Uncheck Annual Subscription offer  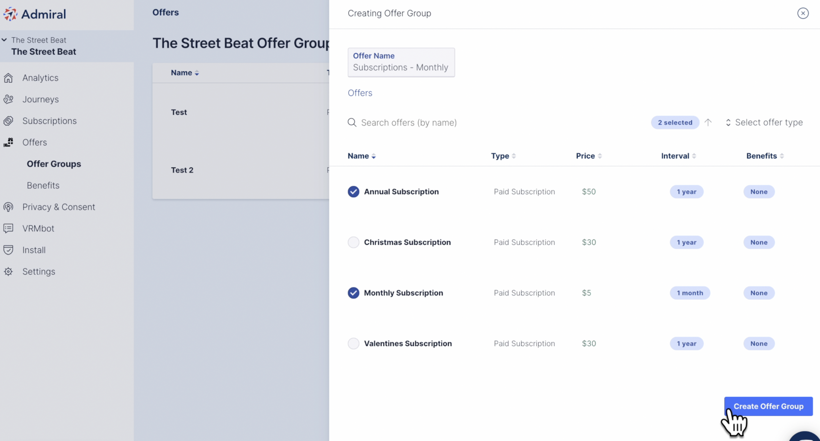[353, 192]
